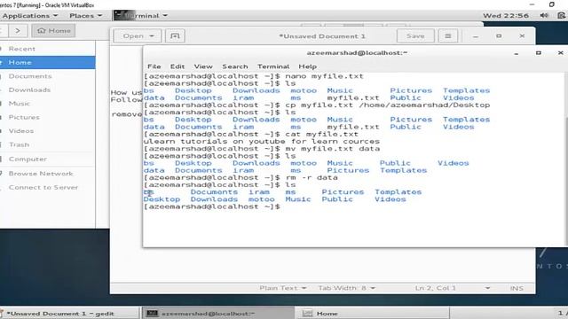Click 'ulearn tutorials on youtube' output line
Screen dimensions: 568x319
click(x=262, y=142)
